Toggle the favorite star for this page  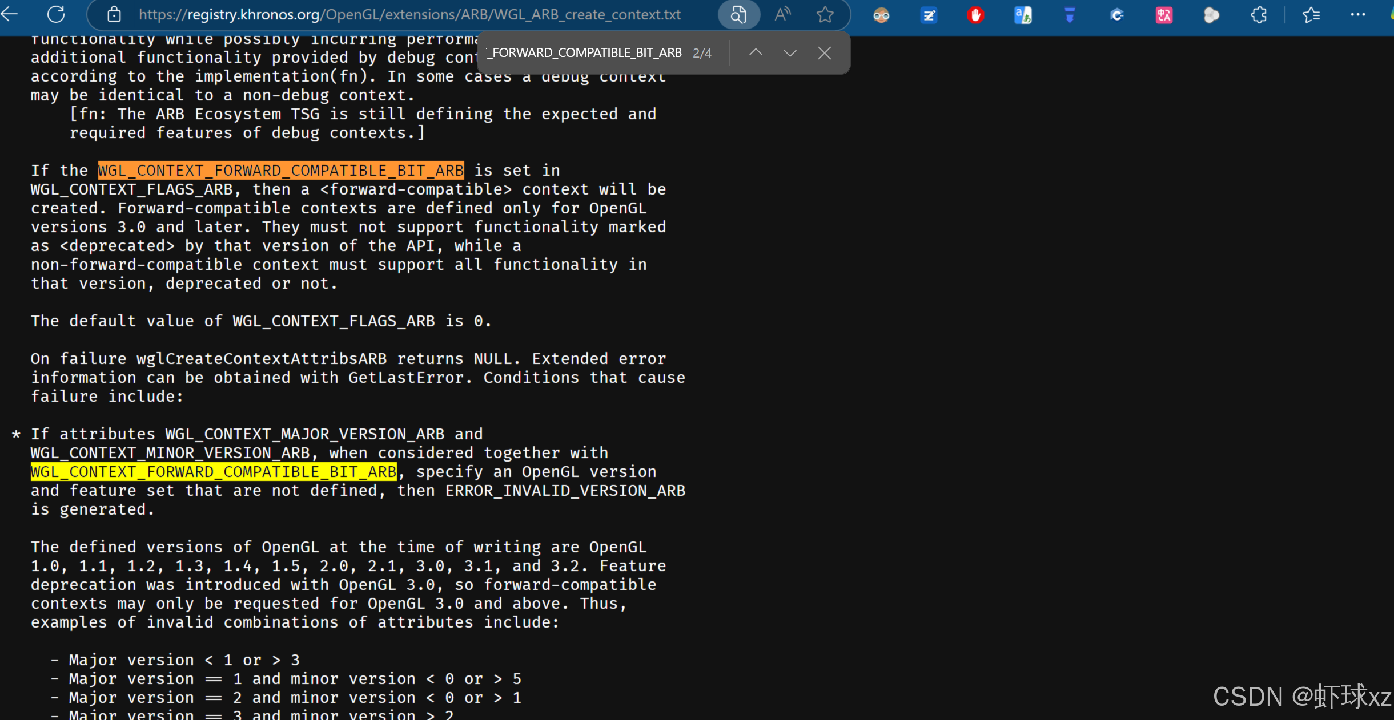tap(826, 14)
